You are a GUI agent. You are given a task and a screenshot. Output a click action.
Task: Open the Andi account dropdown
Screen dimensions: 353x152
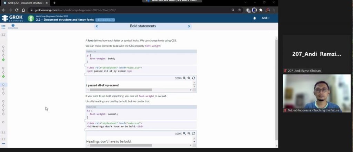coord(265,18)
